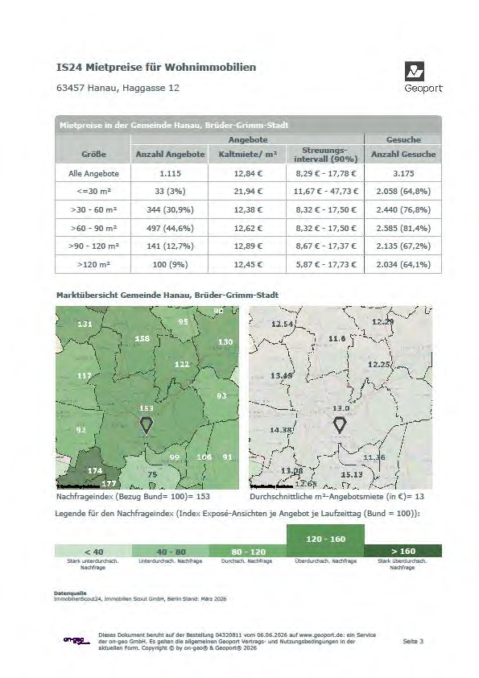Click the '2.034 (64,1%)' requests cell
479x678 pixels.
403,264
